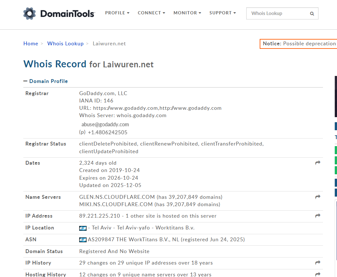337x277 pixels.
Task: Click the search magnifier icon
Action: click(x=312, y=14)
